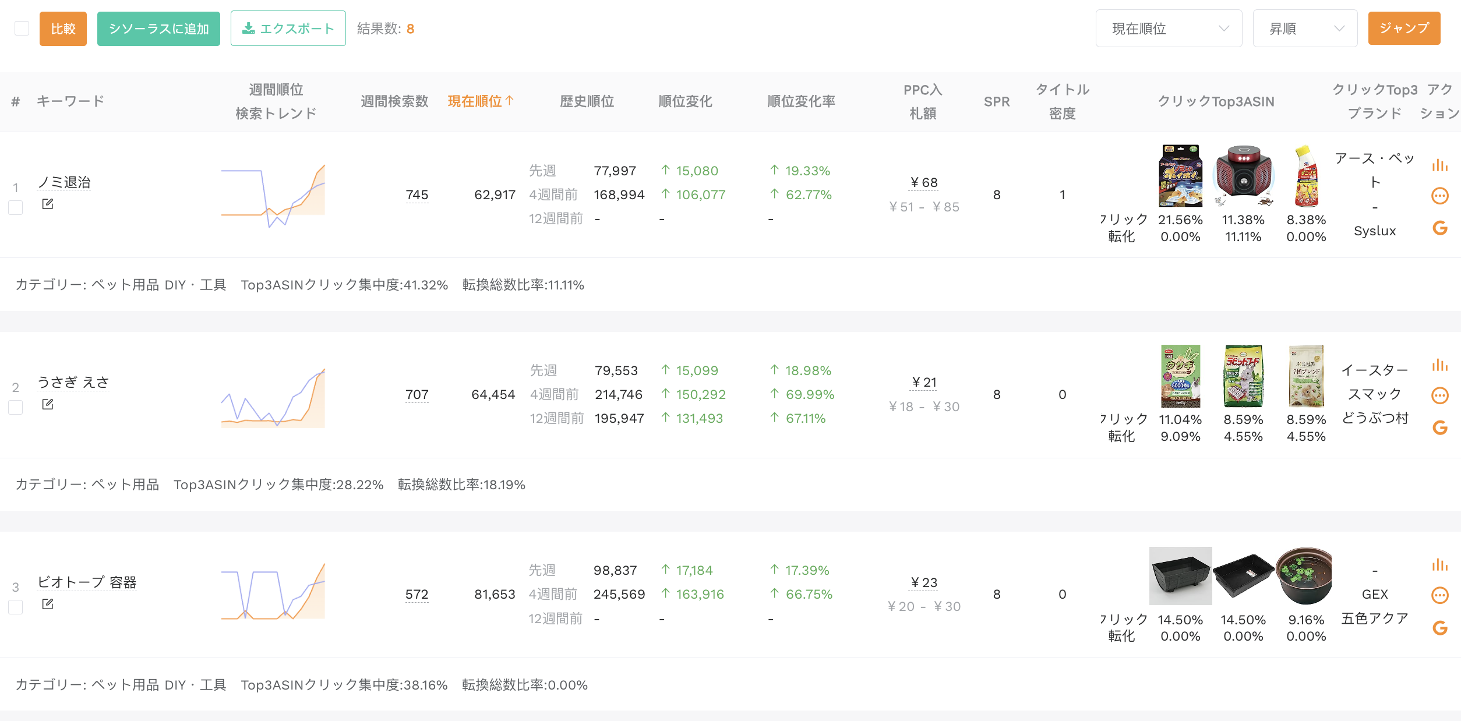Click the weekly search volume 707

(417, 394)
